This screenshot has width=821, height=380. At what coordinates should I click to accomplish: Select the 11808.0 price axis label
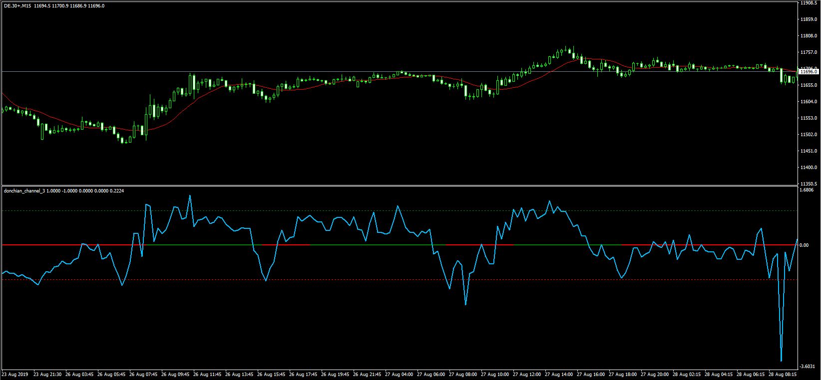(x=808, y=36)
